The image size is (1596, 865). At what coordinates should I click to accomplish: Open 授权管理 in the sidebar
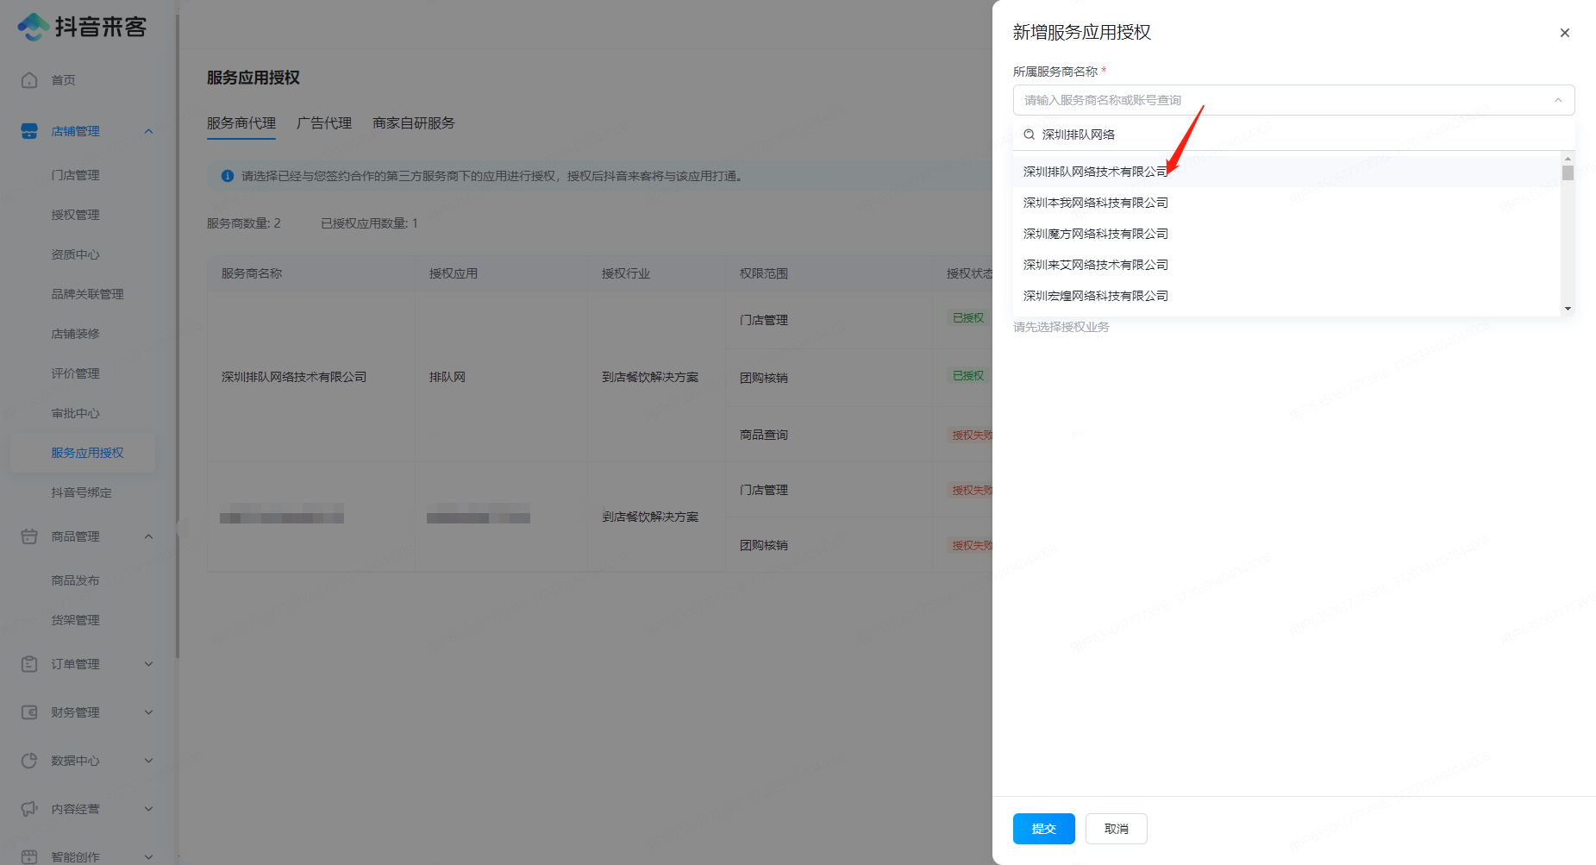click(x=76, y=215)
